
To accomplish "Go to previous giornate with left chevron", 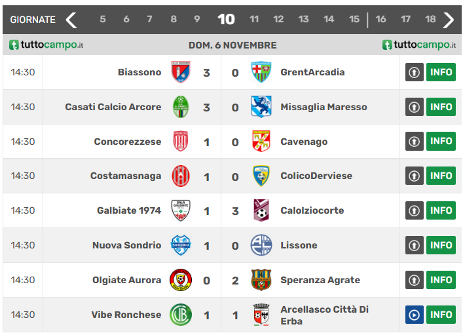I will [71, 20].
